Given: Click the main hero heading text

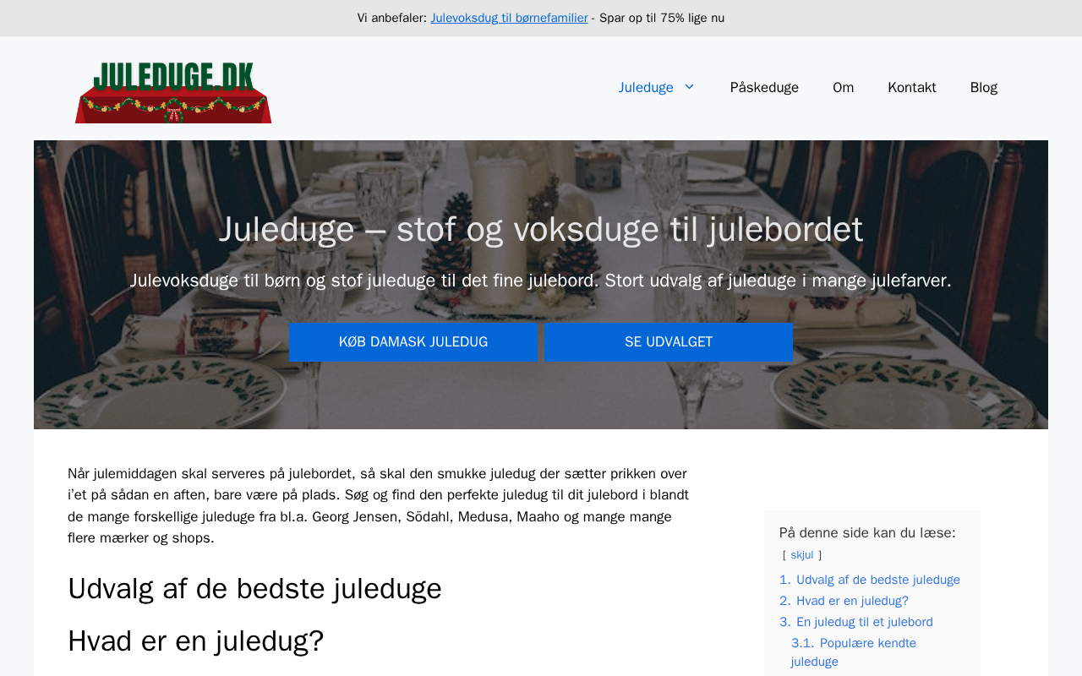Looking at the screenshot, I should tap(541, 229).
